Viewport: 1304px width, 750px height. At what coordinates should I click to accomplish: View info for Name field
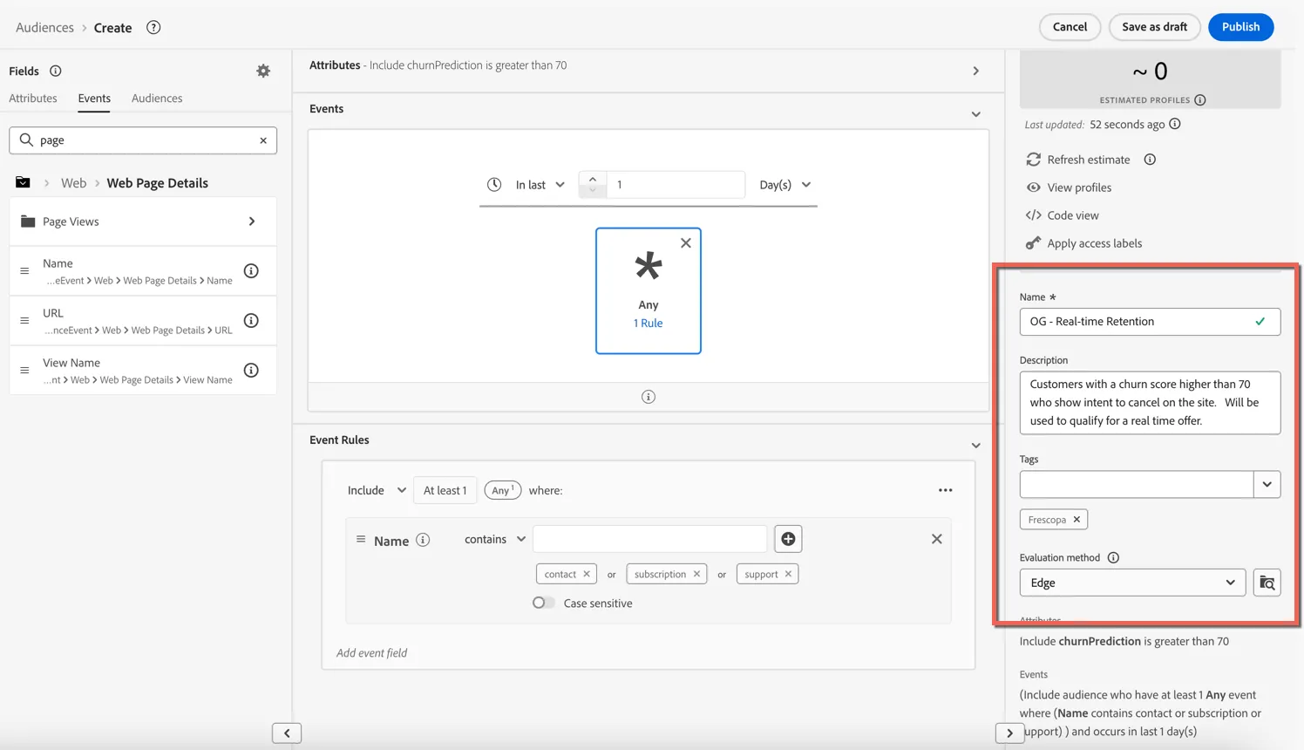point(251,270)
